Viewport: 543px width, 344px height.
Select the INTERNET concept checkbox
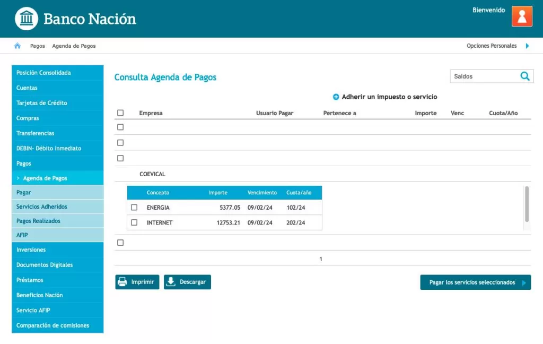pyautogui.click(x=134, y=222)
